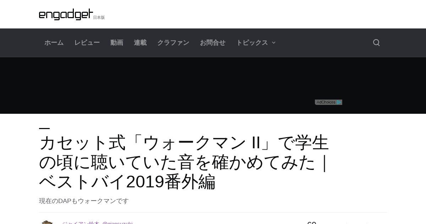This screenshot has height=224, width=426.
Task: Click the AdChoices label text
Action: (326, 102)
